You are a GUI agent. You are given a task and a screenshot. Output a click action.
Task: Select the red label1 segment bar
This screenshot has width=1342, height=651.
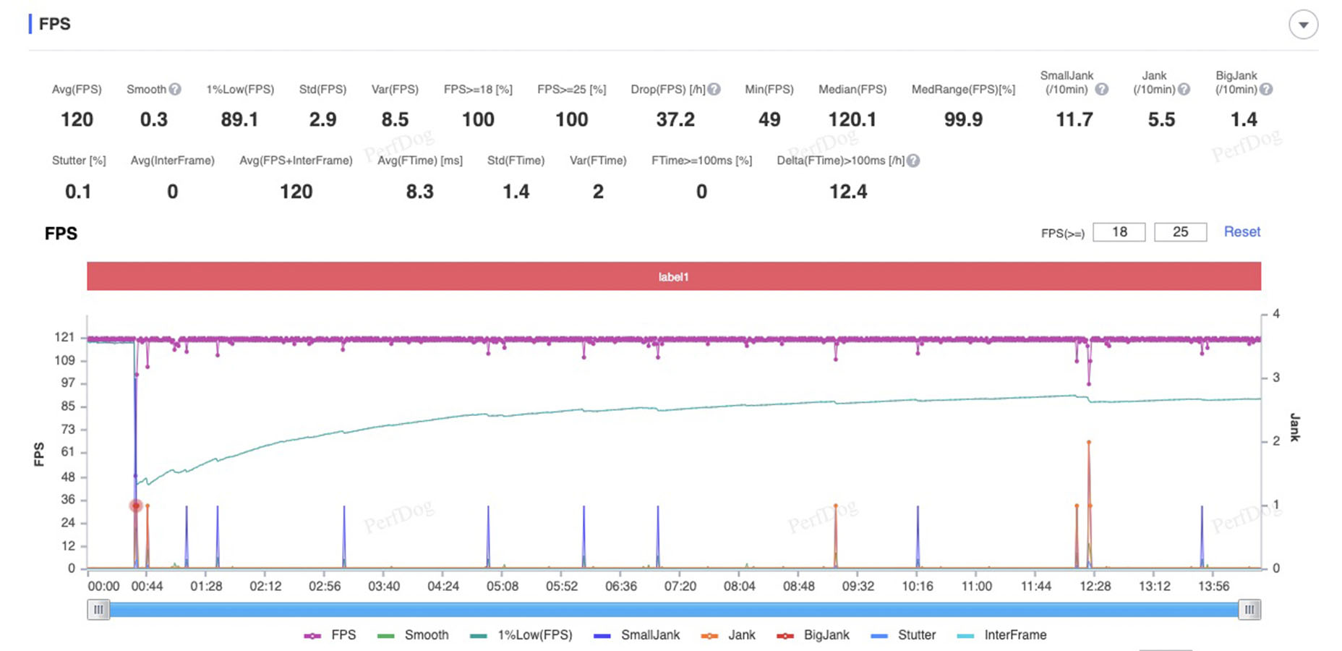click(x=673, y=276)
